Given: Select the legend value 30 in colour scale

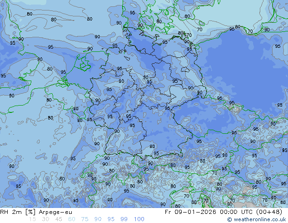Looking at the screenshot, I should click(45, 219).
